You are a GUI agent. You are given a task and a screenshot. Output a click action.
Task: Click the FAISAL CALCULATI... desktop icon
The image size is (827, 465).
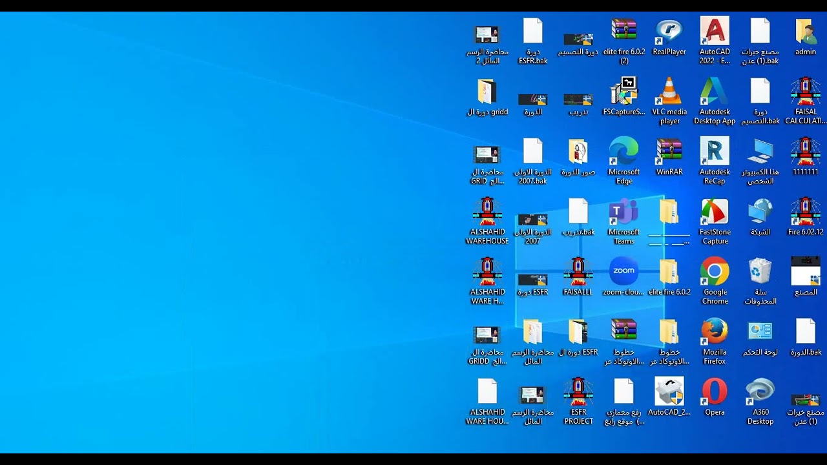[806, 101]
